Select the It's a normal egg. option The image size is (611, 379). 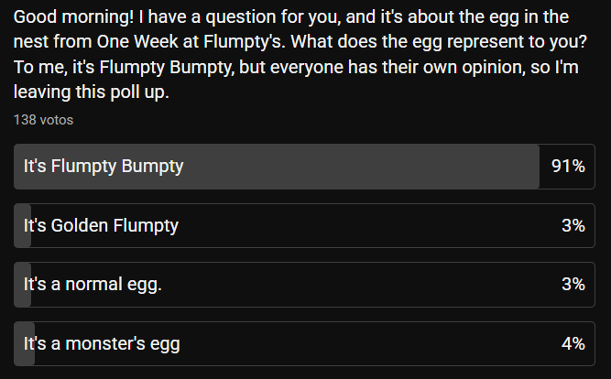click(93, 285)
